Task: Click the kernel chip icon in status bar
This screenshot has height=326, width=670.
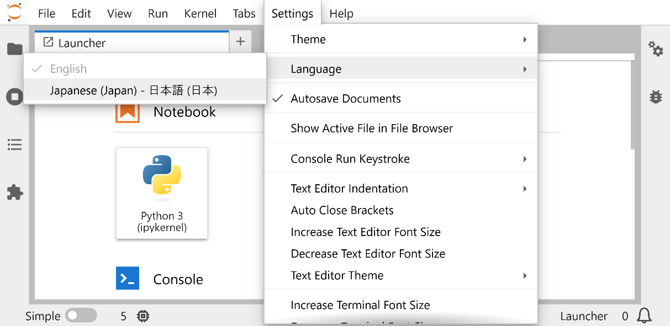Action: 143,316
